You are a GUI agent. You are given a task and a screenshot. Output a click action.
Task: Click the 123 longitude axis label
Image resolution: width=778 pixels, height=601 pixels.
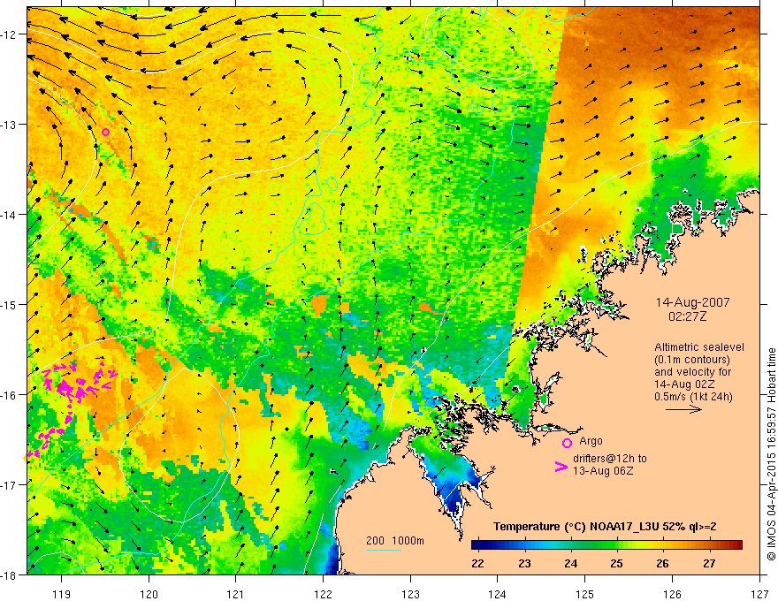pos(410,594)
